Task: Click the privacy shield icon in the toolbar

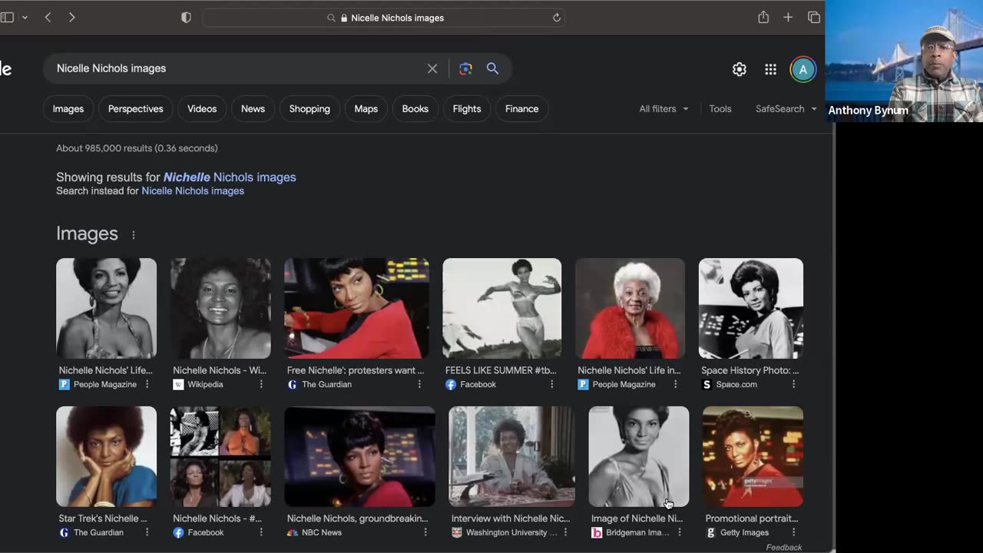Action: tap(186, 17)
